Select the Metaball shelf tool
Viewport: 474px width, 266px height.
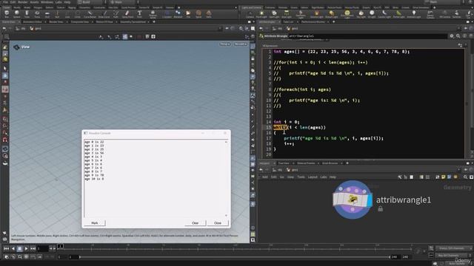coord(178,14)
